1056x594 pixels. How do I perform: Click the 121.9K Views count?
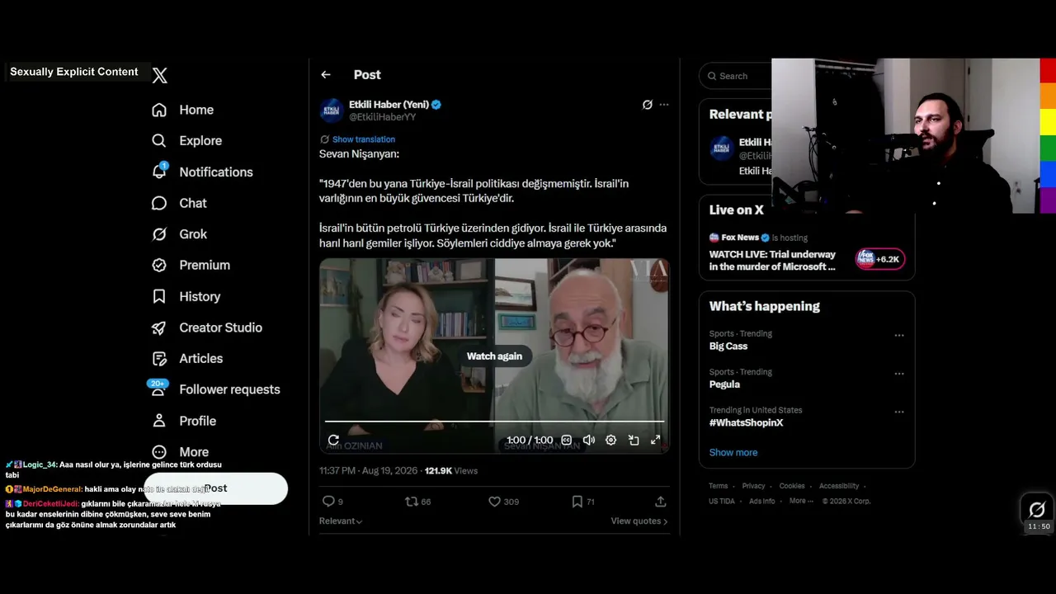click(451, 470)
